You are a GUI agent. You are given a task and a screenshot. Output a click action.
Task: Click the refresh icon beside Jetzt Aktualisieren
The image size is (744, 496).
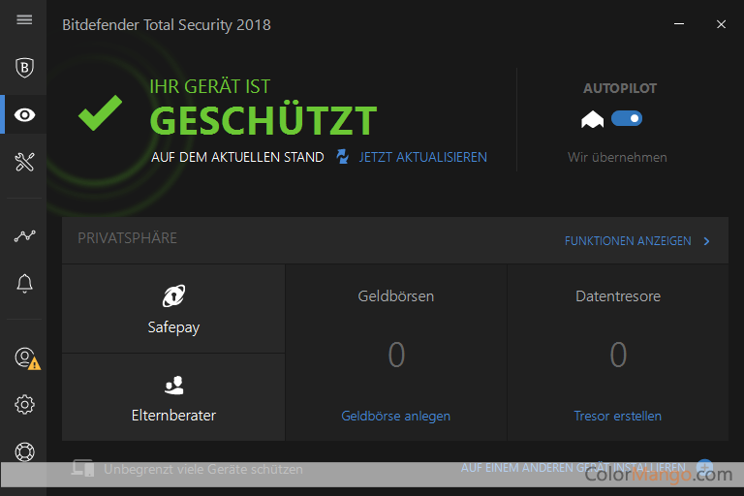[x=342, y=156]
